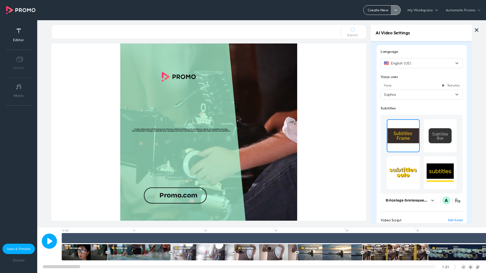Screen dimensions: 486x273
Task: Open the Editor panel
Action: pos(18,35)
